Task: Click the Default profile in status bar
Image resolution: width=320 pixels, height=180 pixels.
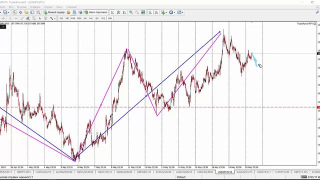Action: (181, 177)
